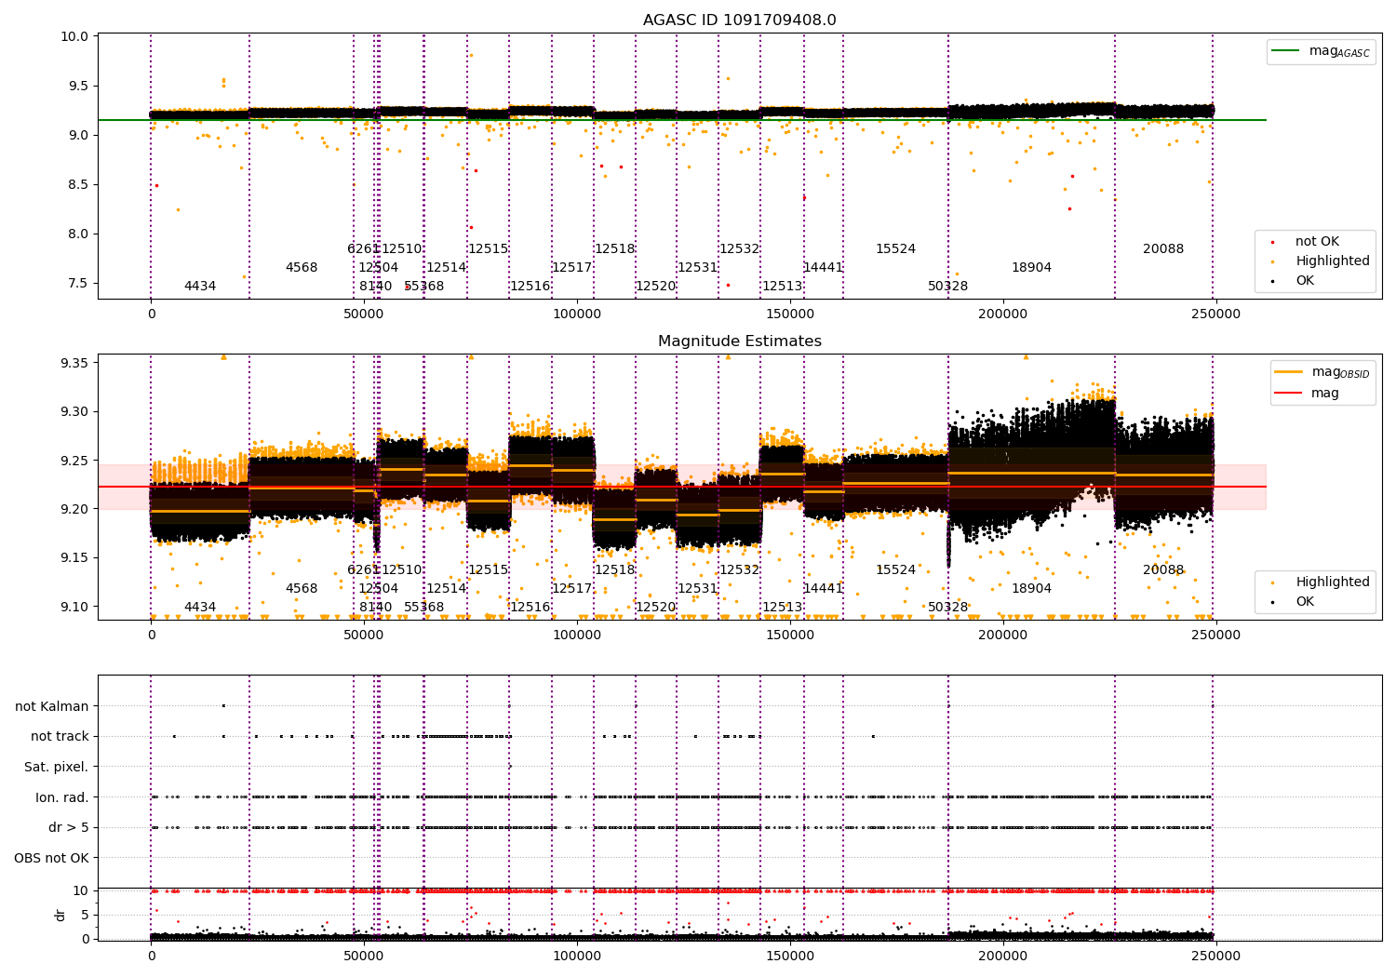Click the orange mag OBSID legend line
This screenshot has width=1396, height=977.
1289,372
